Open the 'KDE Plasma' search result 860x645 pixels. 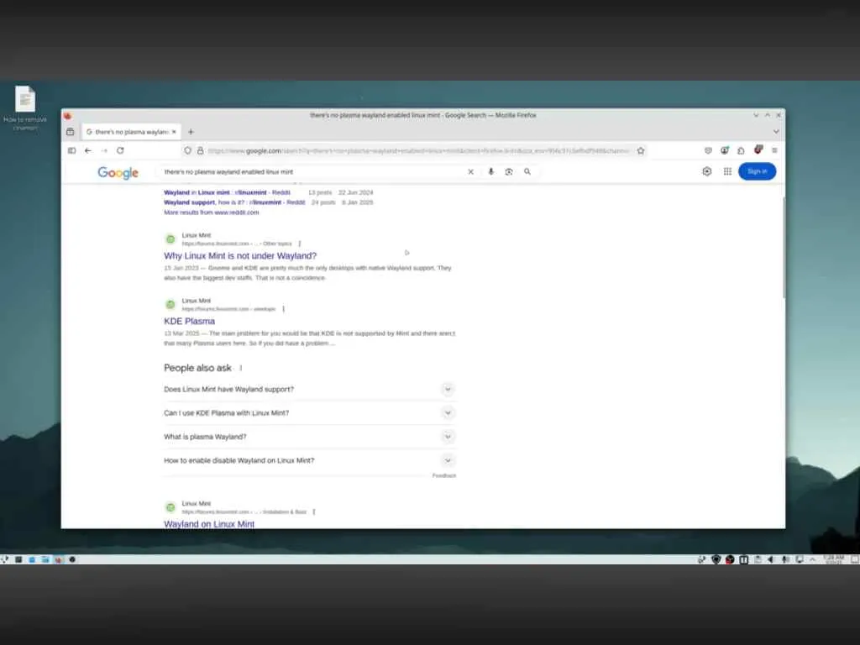pos(189,322)
